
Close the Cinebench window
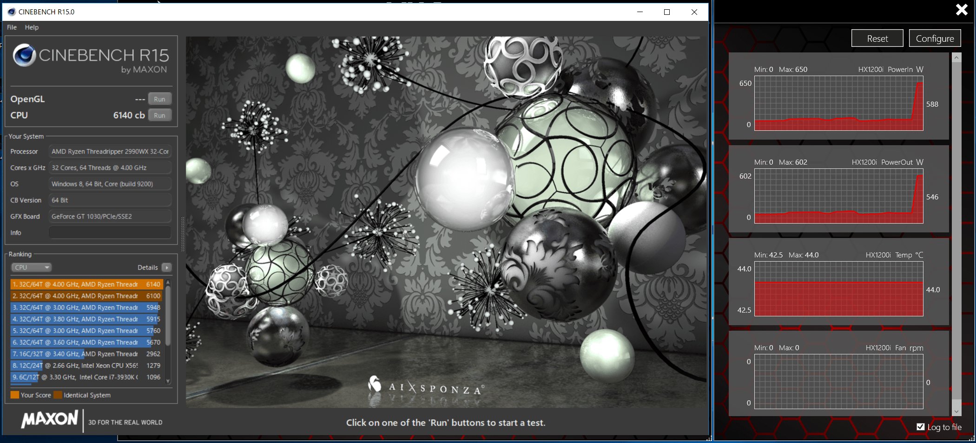pos(694,12)
